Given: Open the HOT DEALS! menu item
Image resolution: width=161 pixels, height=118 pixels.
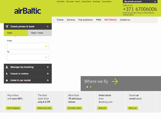Looking at the screenshot, I should (110, 20).
